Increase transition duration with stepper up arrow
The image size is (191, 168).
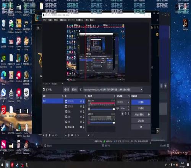(128, 107)
